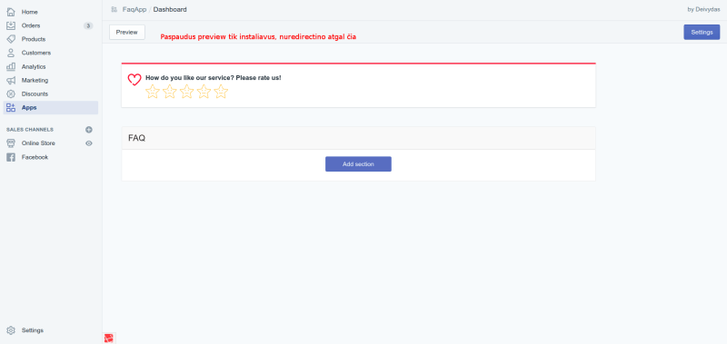Image resolution: width=727 pixels, height=344 pixels.
Task: Click the Apps grid icon
Action: pyautogui.click(x=11, y=107)
